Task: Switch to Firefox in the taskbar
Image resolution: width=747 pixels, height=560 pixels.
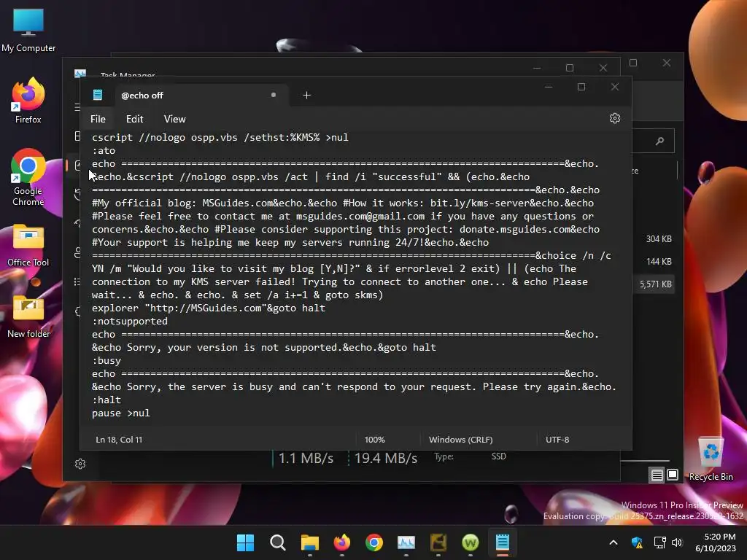Action: tap(341, 542)
